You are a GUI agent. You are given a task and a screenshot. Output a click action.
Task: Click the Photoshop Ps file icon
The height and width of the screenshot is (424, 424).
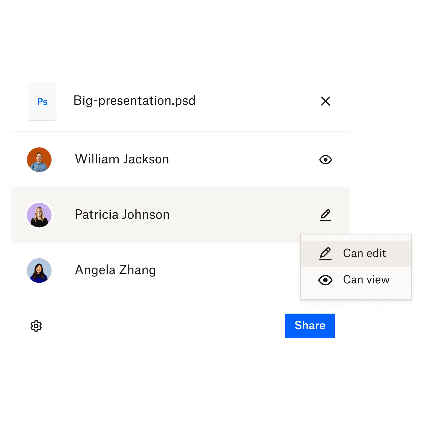pos(42,102)
